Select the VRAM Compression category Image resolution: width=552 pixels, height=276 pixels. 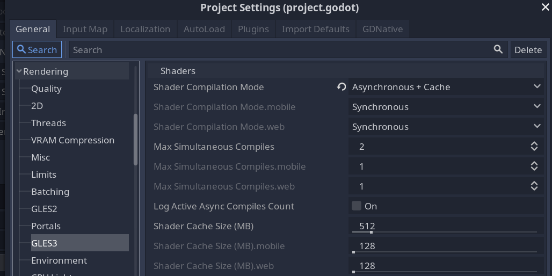point(72,140)
